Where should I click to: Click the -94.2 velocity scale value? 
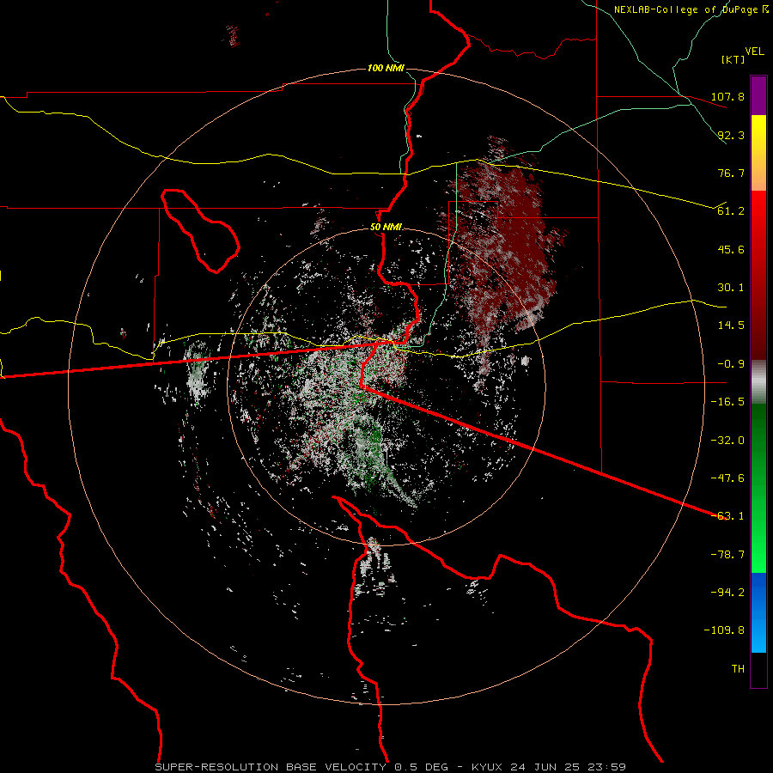tap(727, 593)
